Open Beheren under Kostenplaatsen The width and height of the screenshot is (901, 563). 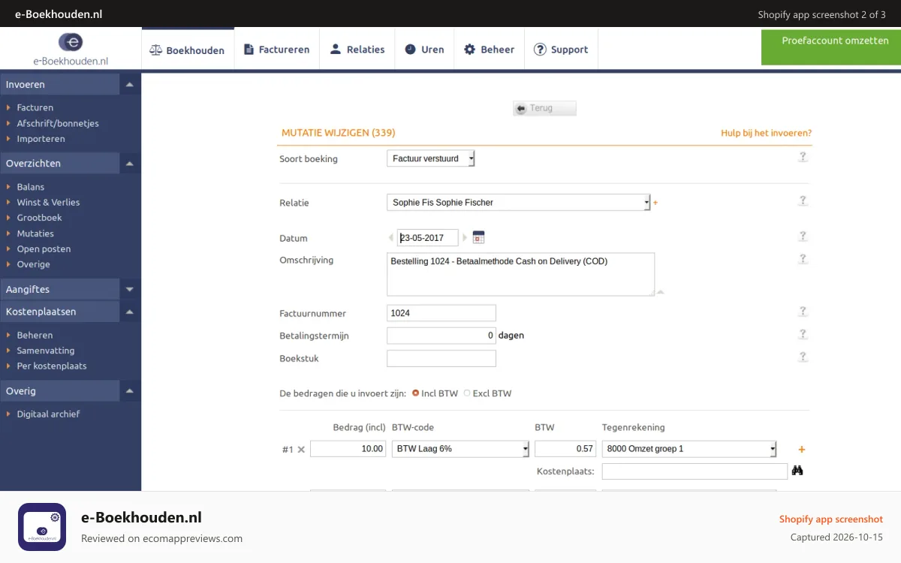coord(35,335)
